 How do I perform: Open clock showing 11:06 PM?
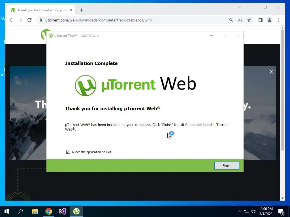266,211
